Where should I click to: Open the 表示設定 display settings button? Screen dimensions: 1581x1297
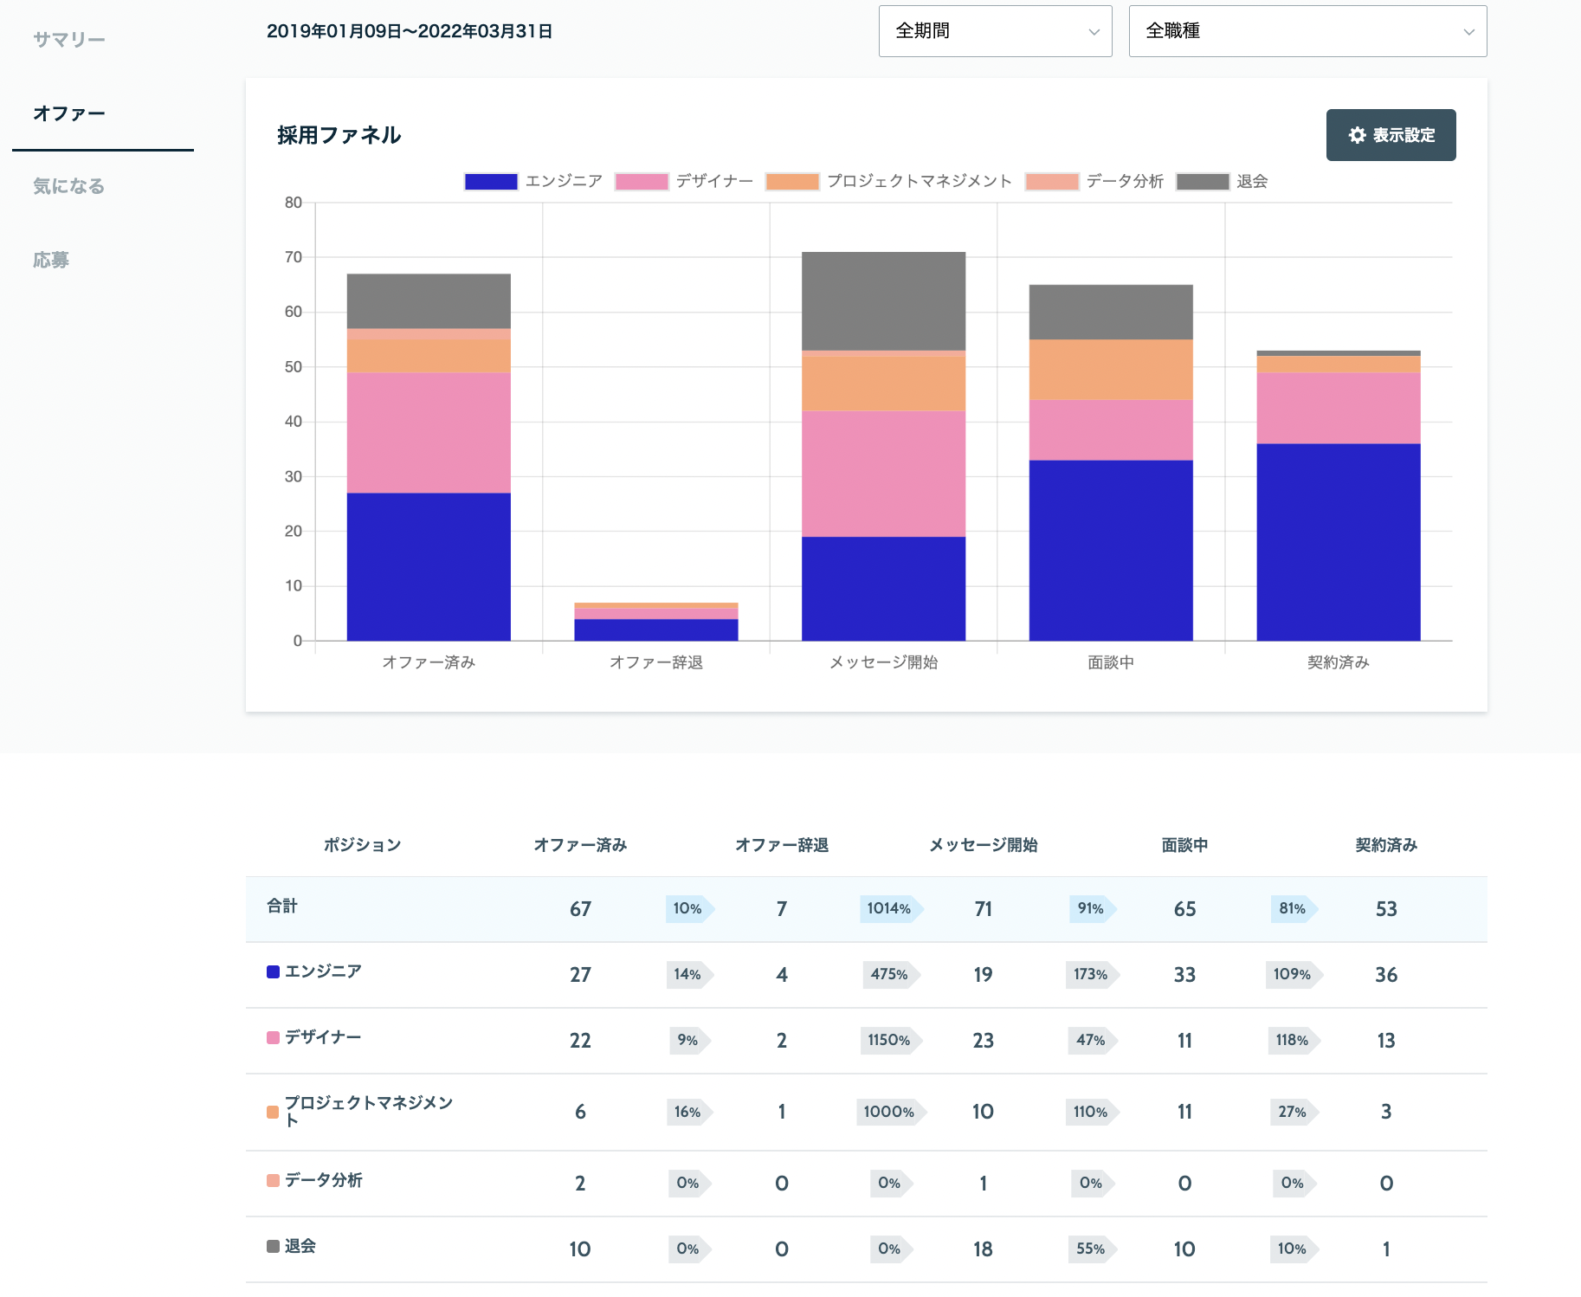1391,135
